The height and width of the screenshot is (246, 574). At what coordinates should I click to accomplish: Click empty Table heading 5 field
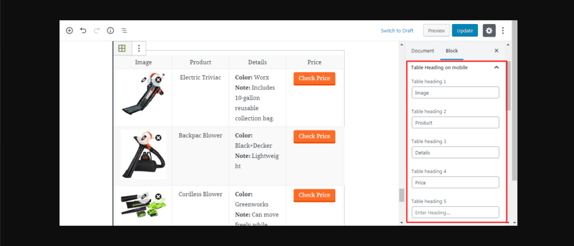pyautogui.click(x=455, y=212)
